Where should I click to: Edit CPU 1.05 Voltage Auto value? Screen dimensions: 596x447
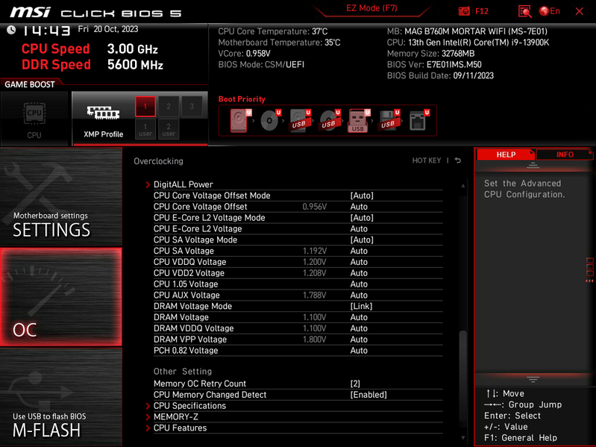coord(359,284)
